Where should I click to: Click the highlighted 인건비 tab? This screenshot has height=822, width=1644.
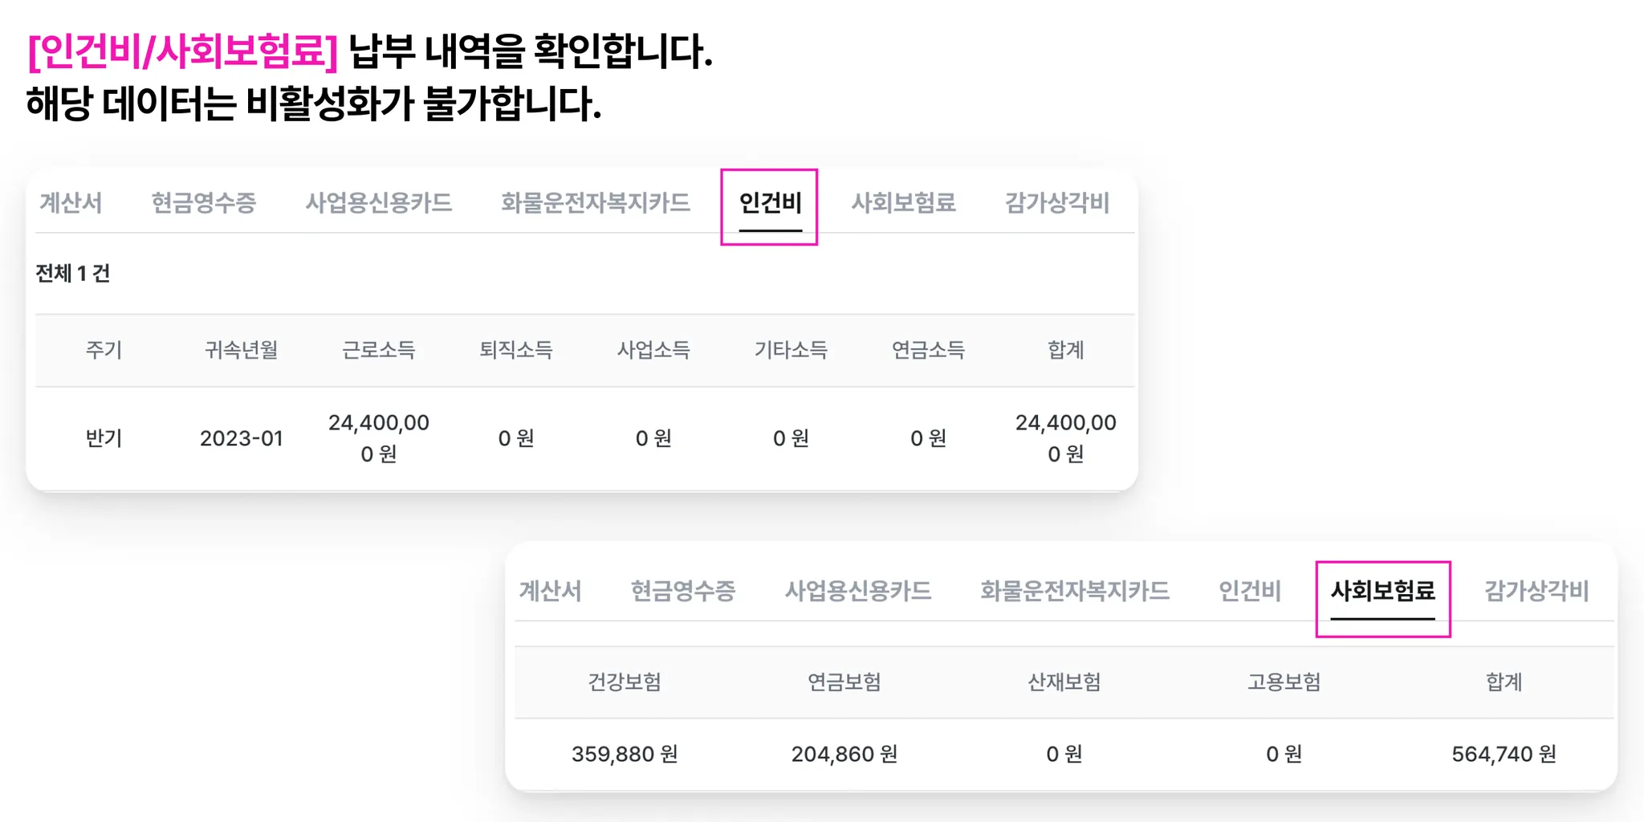[770, 203]
